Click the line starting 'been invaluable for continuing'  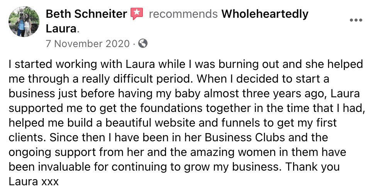point(174,167)
